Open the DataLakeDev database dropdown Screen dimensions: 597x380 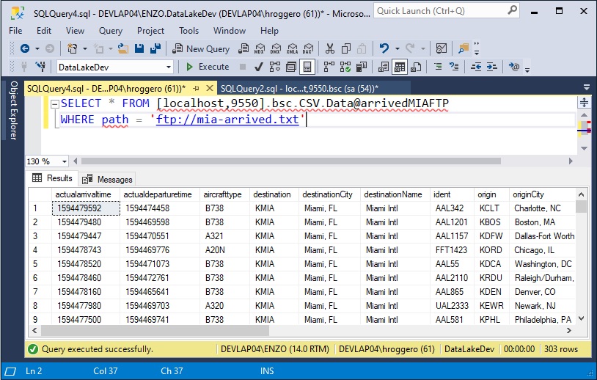coord(168,67)
